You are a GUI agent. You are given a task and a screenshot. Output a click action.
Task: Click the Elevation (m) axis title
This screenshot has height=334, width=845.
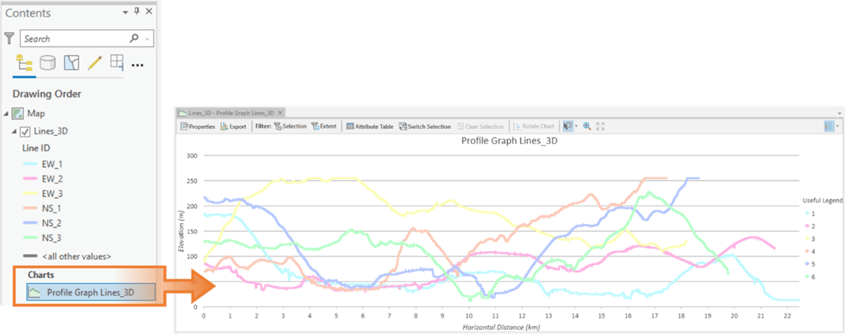click(181, 231)
